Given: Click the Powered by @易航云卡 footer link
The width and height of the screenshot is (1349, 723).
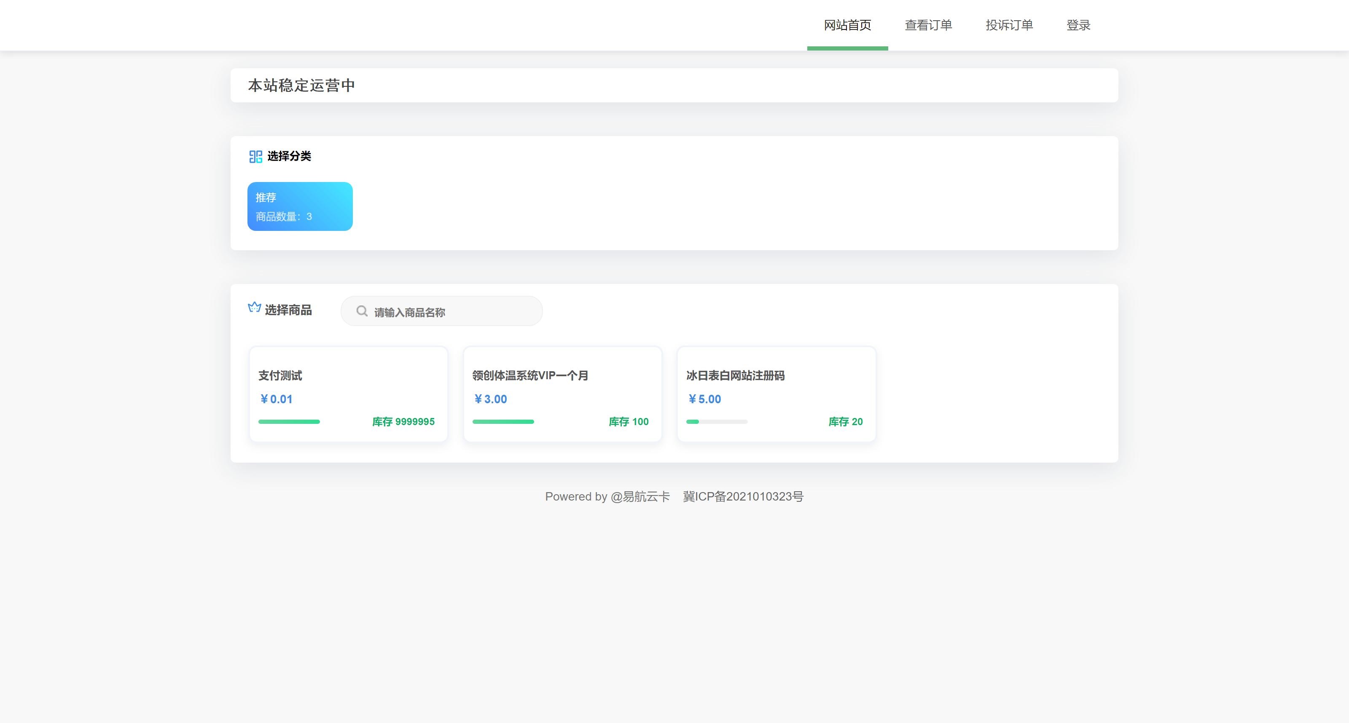Looking at the screenshot, I should tap(607, 496).
